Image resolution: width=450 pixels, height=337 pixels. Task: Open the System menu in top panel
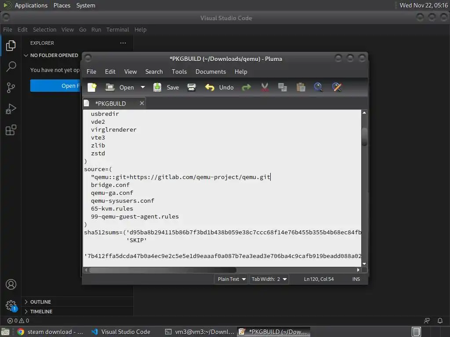(86, 5)
